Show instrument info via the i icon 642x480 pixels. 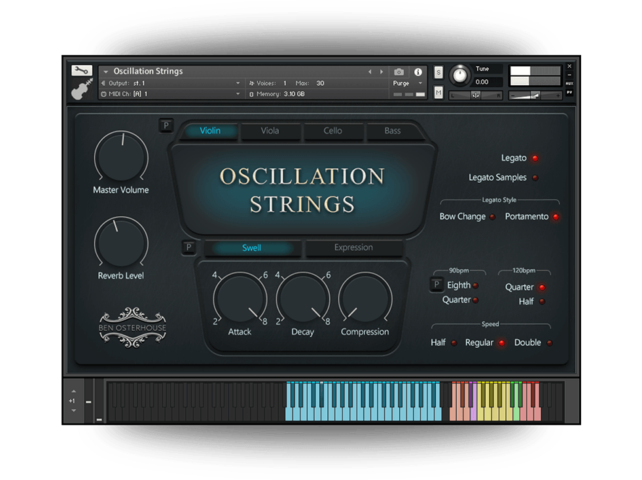pyautogui.click(x=418, y=72)
